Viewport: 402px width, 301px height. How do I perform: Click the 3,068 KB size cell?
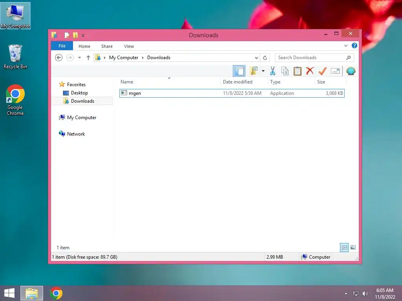tap(334, 93)
